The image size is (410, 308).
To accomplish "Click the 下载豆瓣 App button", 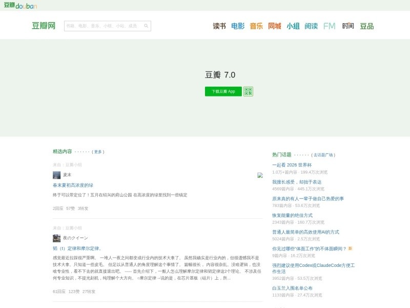I will coord(223,91).
